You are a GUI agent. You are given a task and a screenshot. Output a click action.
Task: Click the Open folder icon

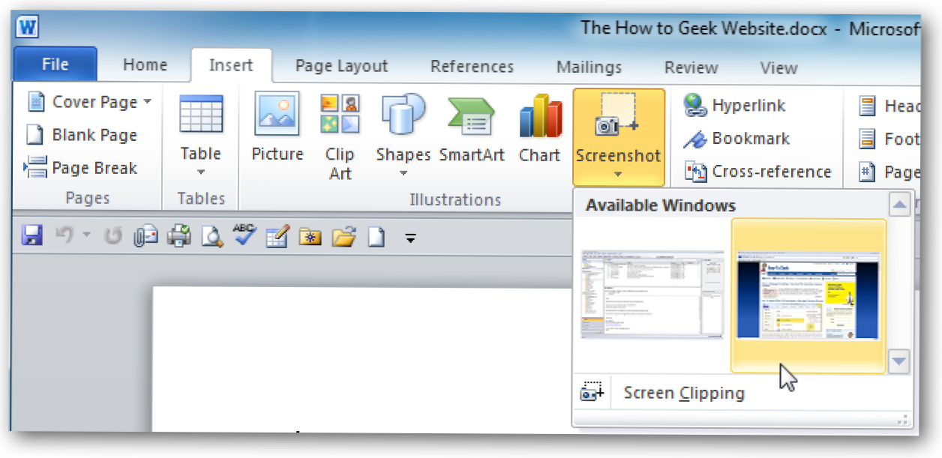click(x=343, y=237)
